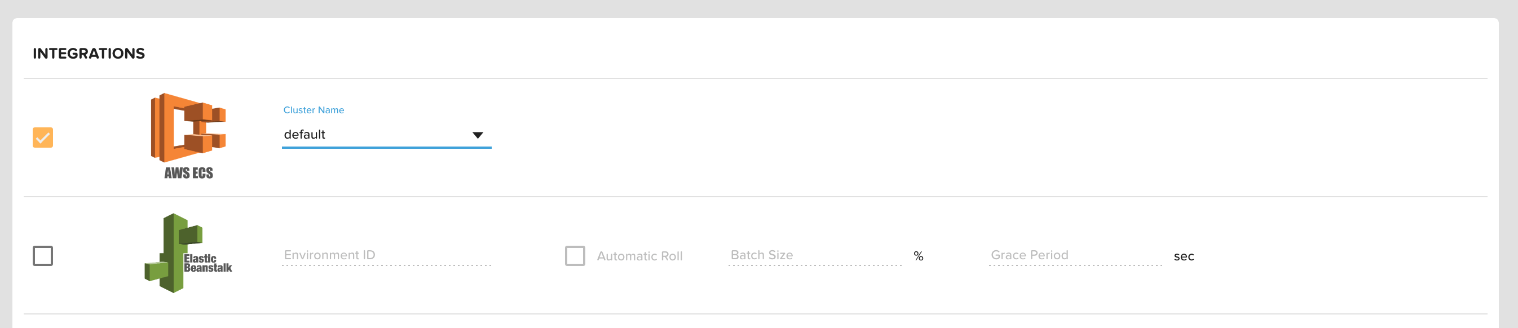Focus the Environment ID input field
1518x328 pixels.
[386, 255]
